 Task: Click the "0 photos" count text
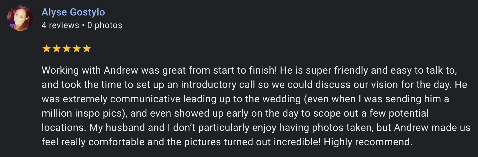click(x=105, y=25)
